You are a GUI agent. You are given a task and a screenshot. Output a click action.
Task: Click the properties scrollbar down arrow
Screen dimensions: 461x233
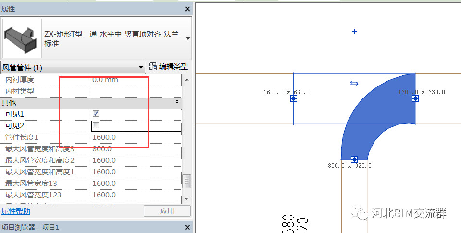tap(187, 199)
